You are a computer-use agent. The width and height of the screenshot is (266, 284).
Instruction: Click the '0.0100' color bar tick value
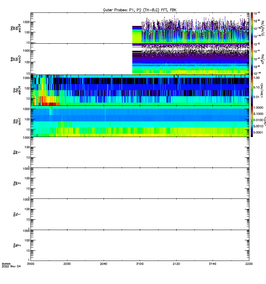258,120
